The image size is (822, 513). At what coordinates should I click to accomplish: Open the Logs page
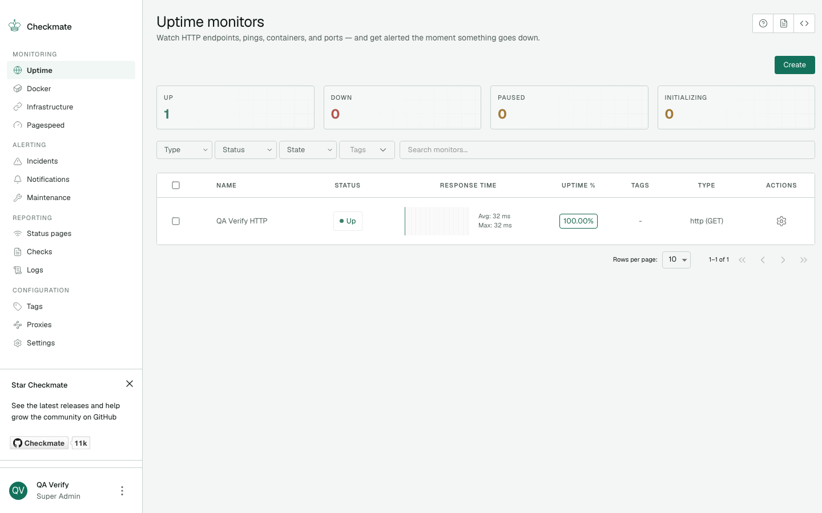point(71,270)
